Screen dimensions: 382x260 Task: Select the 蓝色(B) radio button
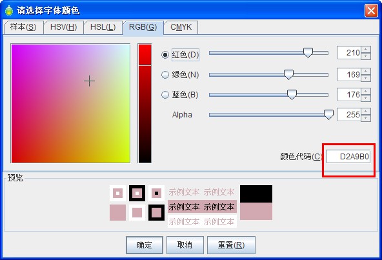coord(165,95)
